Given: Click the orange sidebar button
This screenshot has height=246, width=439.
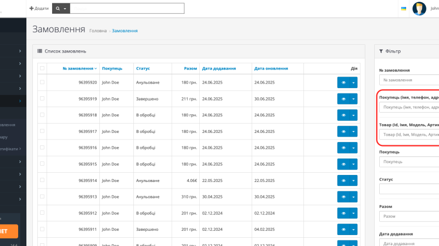Looking at the screenshot, I should [9, 231].
